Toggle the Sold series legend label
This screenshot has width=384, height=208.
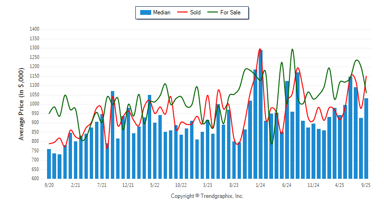[x=195, y=12]
